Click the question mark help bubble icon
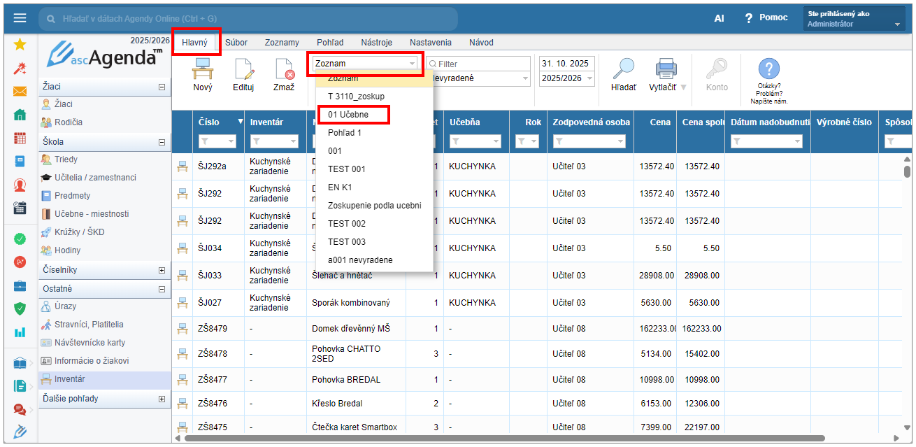916x447 pixels. [x=768, y=69]
